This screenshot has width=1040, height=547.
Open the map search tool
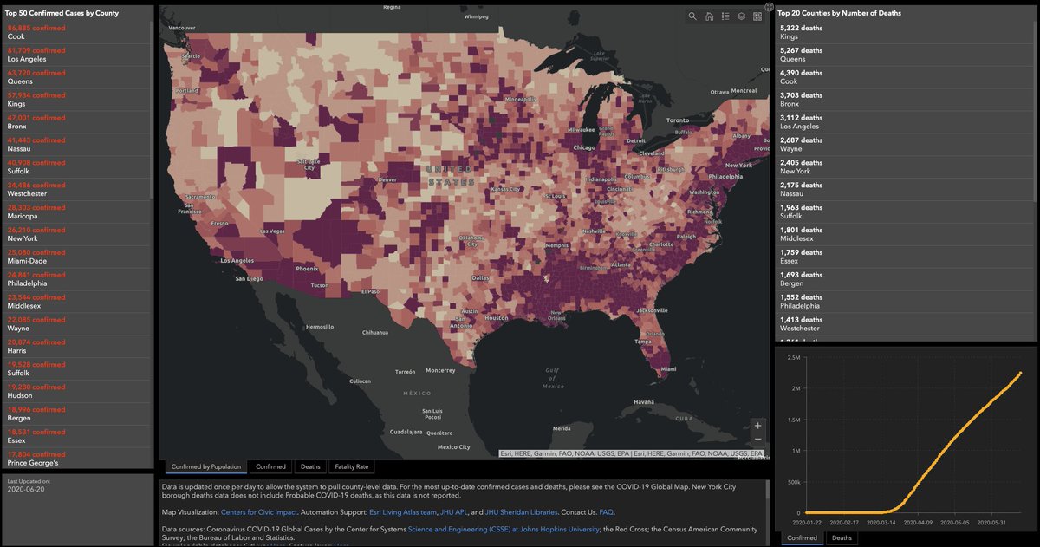click(x=692, y=16)
